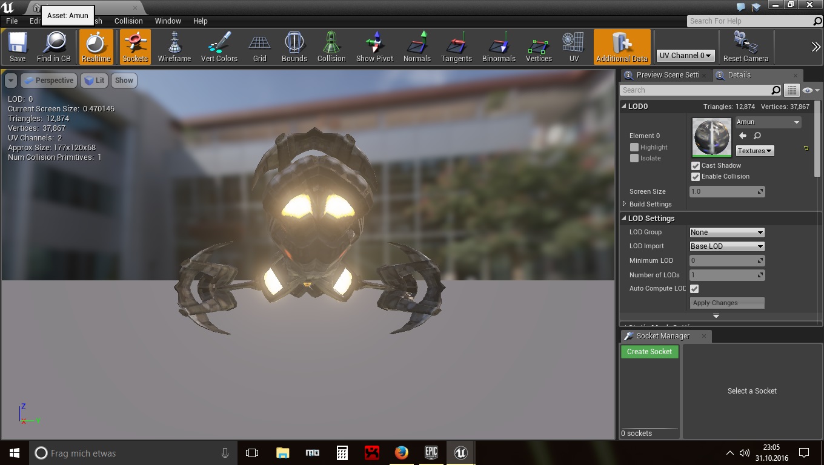
Task: Toggle the Wireframe view icon
Action: [x=174, y=47]
